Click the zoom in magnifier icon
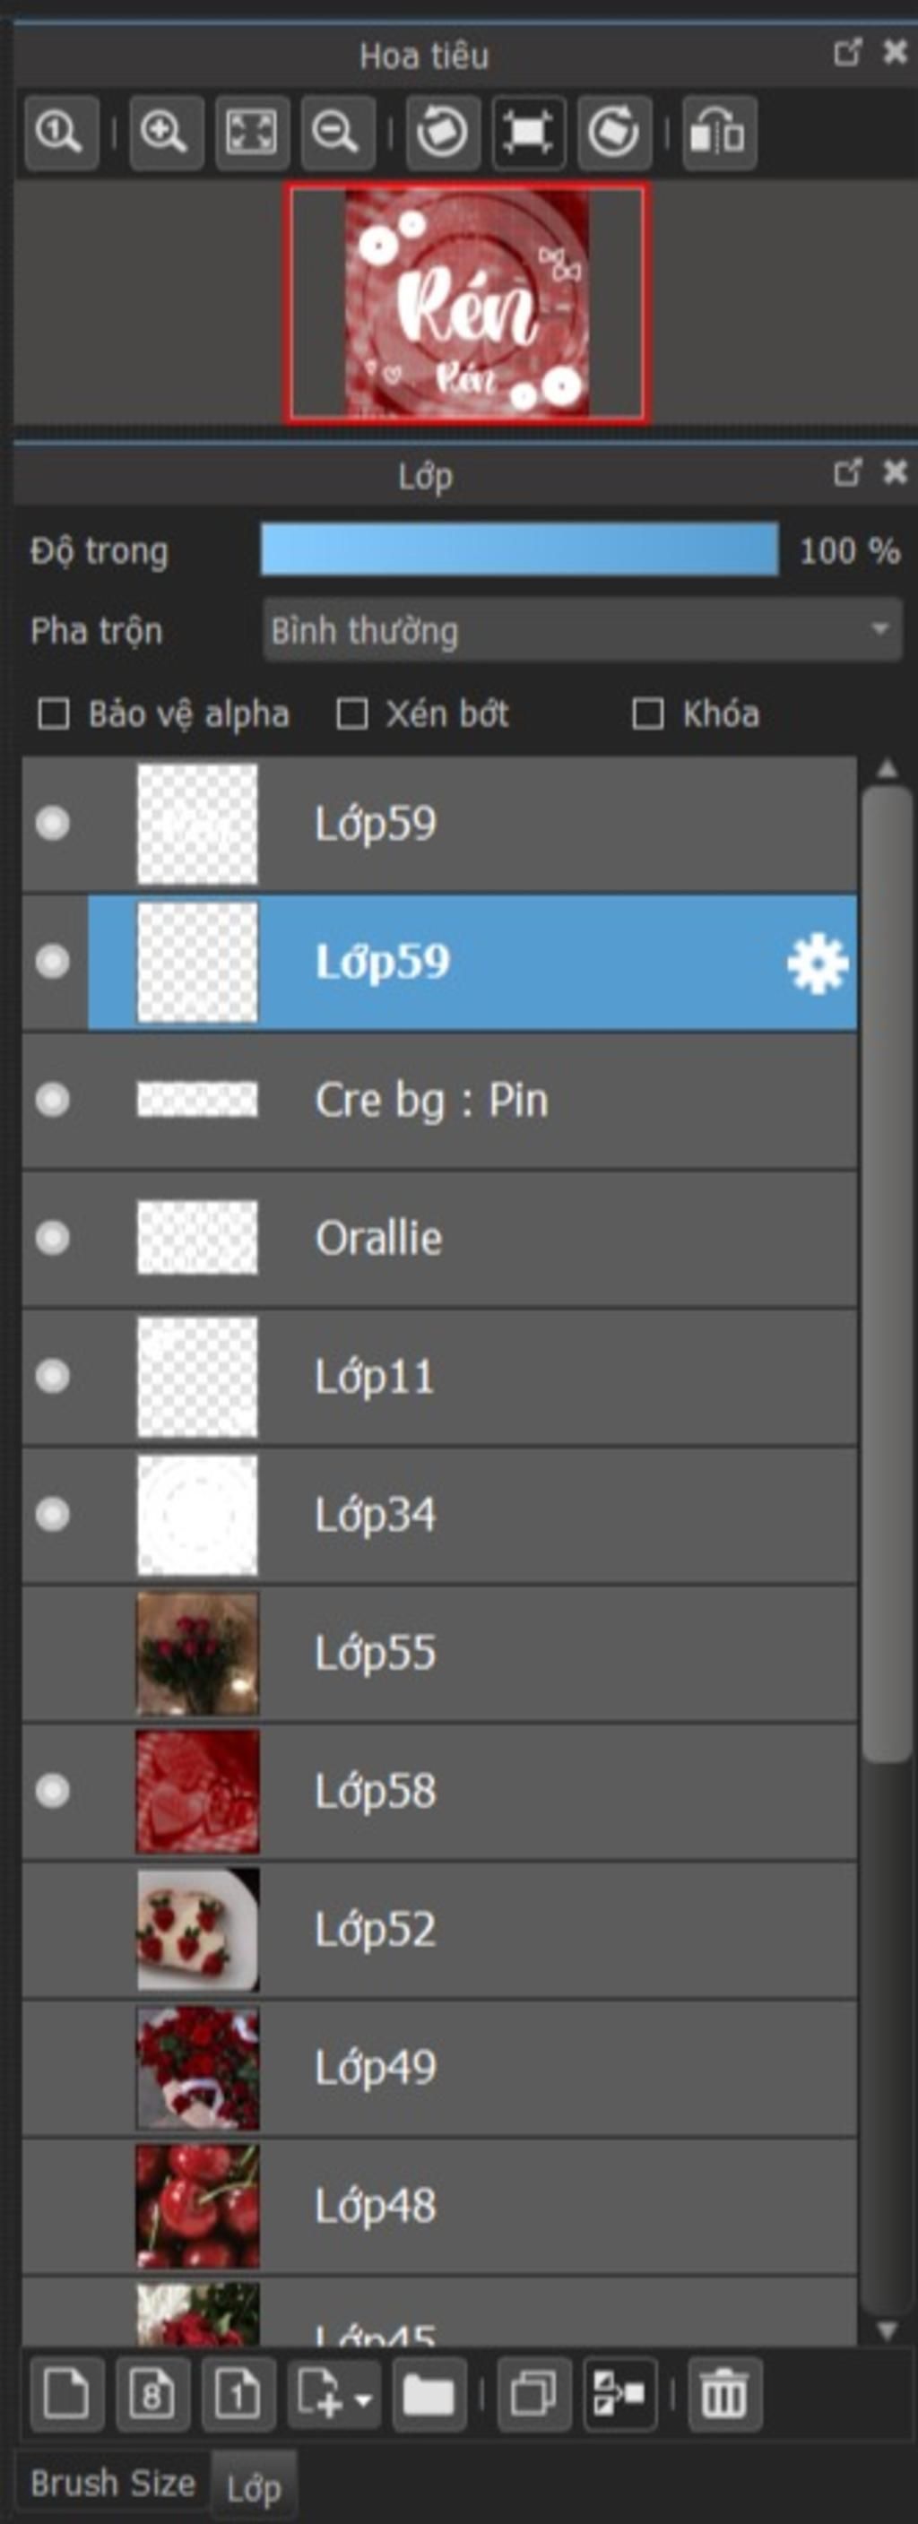This screenshot has width=918, height=2524. pyautogui.click(x=166, y=133)
